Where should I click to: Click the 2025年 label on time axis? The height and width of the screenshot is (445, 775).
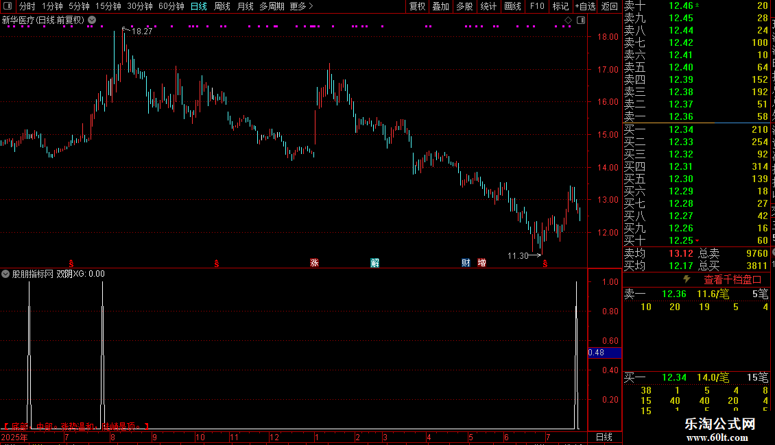(15, 437)
